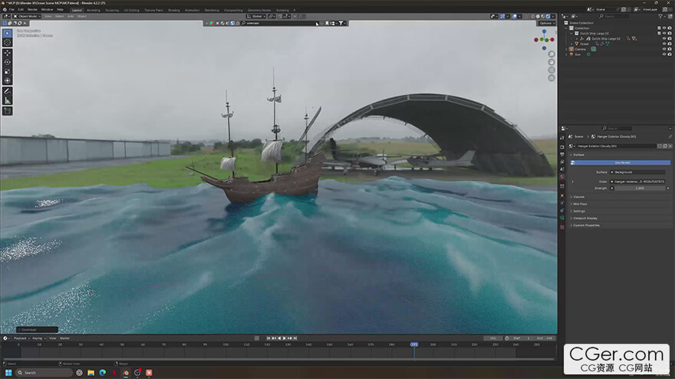Select the Select Box tool
The image size is (675, 379).
8,33
